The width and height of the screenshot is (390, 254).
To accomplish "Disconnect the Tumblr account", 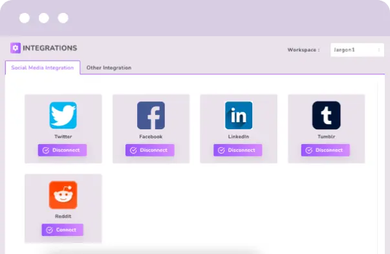I will click(325, 150).
